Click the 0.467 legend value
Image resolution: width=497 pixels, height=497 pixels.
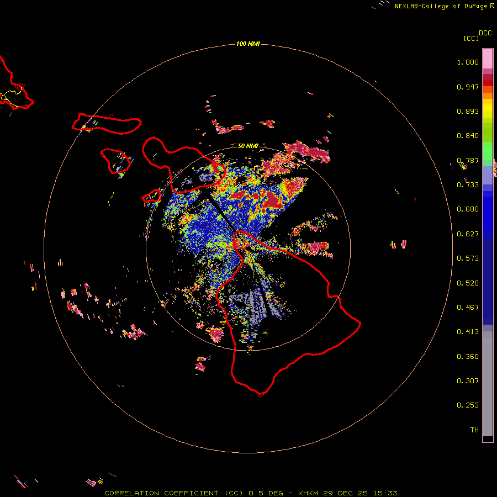468,308
